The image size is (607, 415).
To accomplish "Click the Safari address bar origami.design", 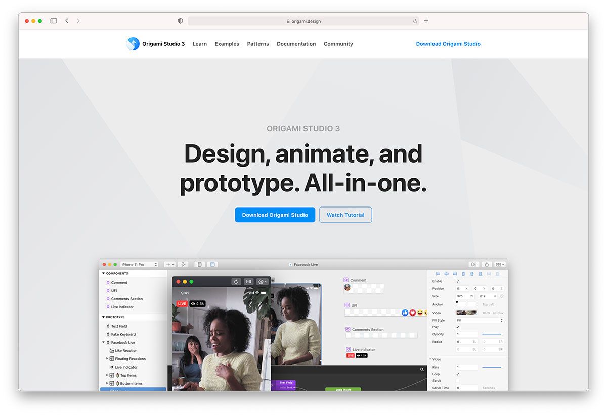I will (x=303, y=21).
